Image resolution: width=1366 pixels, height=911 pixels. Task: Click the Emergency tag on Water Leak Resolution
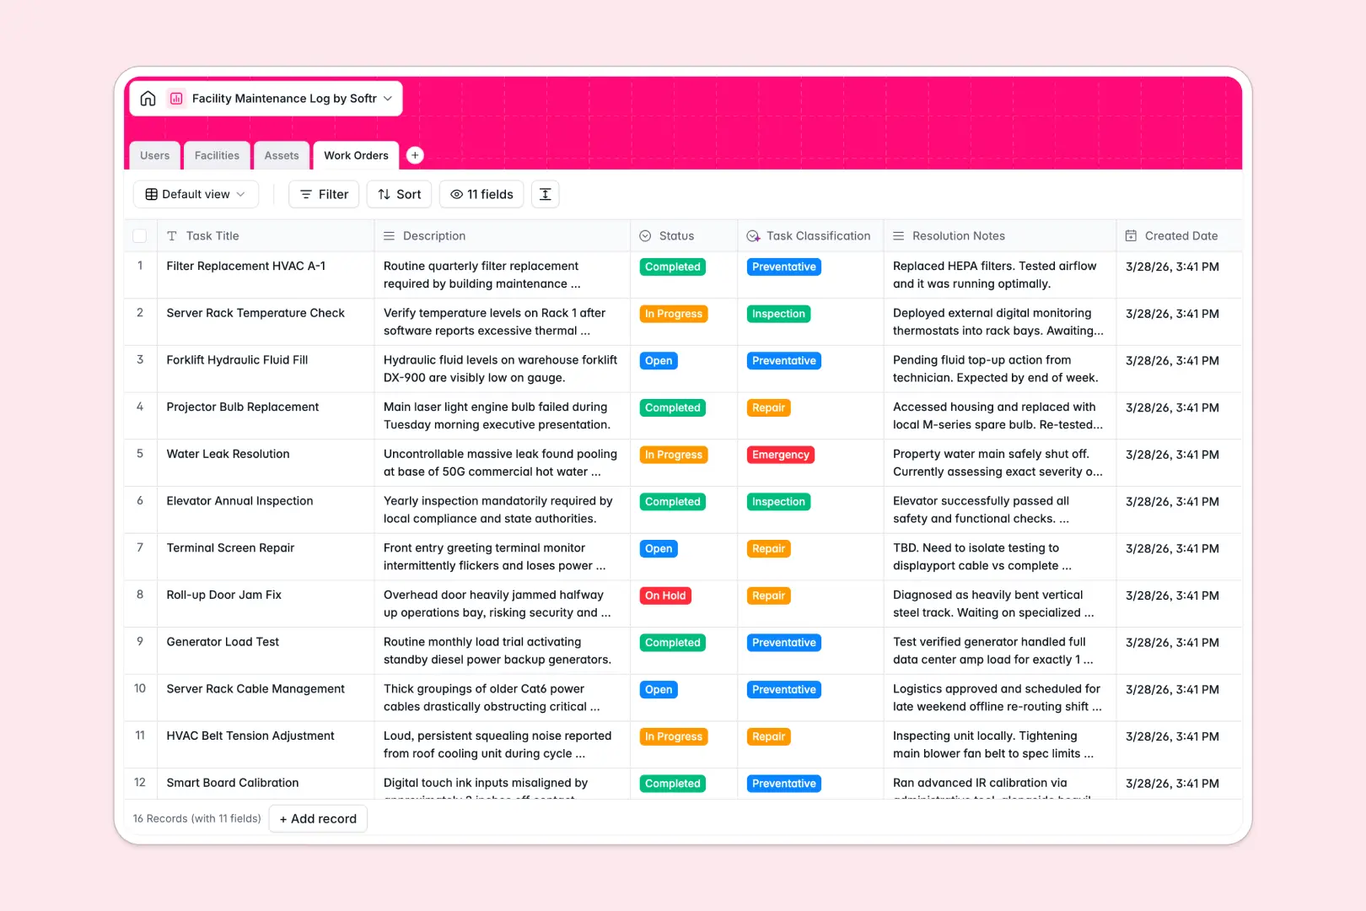point(780,454)
